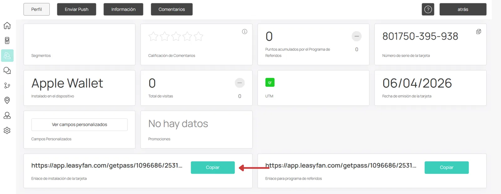Select the highlighted Customers icon in the sidebar
The height and width of the screenshot is (194, 501).
(7, 56)
